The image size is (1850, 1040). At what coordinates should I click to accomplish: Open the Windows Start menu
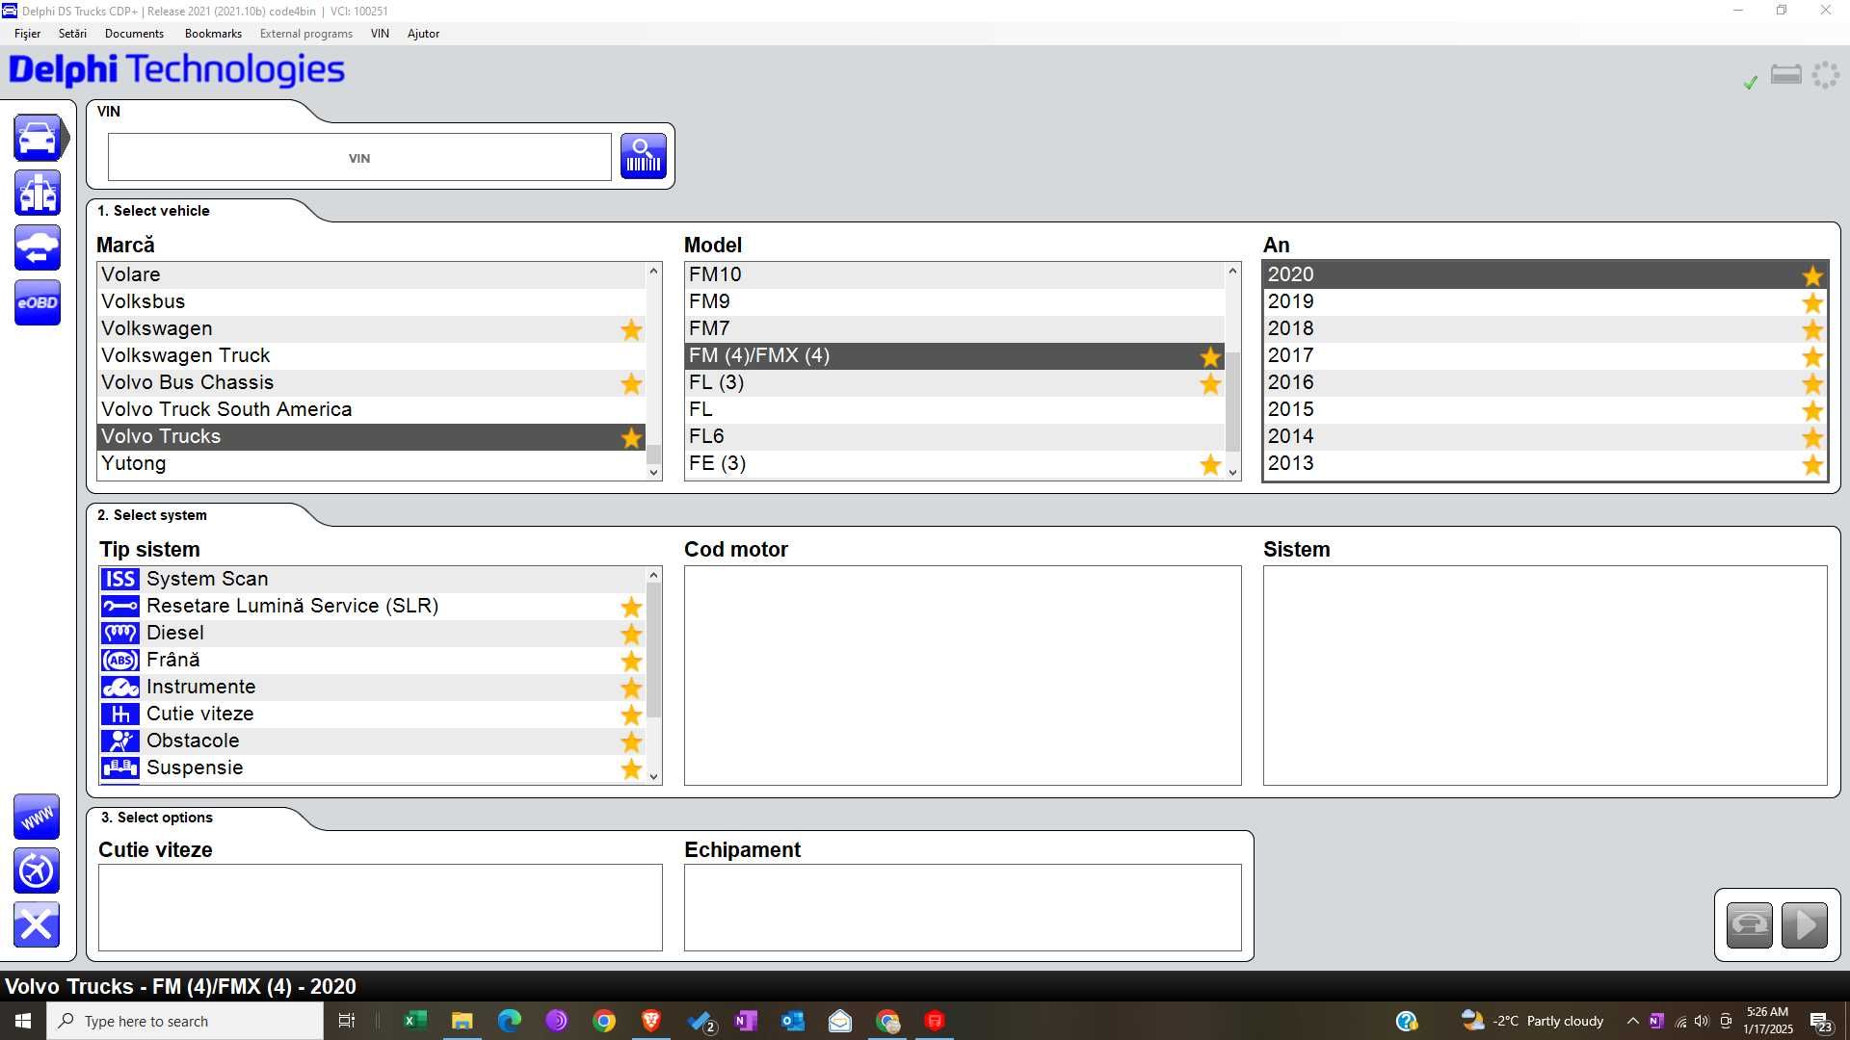(x=23, y=1021)
